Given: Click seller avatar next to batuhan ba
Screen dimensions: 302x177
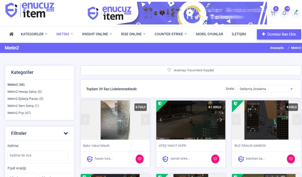Looking at the screenshot, I should [241, 159].
